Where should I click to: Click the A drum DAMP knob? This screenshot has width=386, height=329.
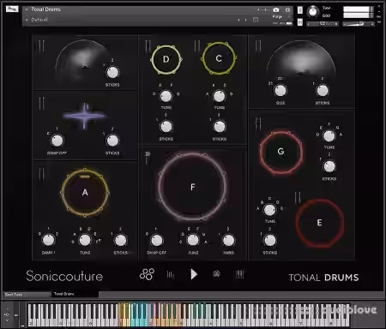tap(48, 240)
